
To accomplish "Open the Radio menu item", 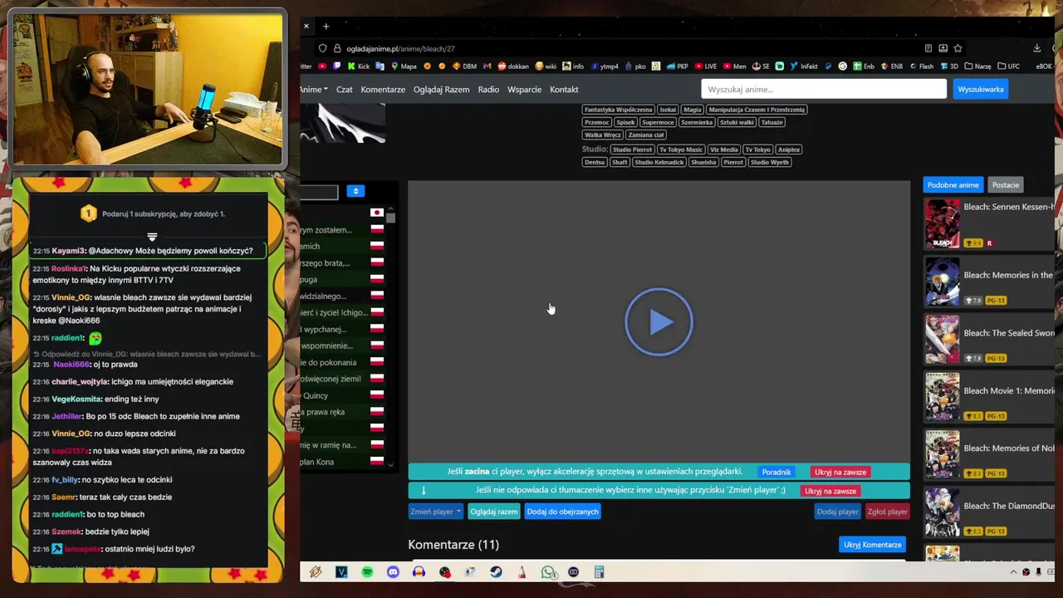I will pyautogui.click(x=488, y=89).
